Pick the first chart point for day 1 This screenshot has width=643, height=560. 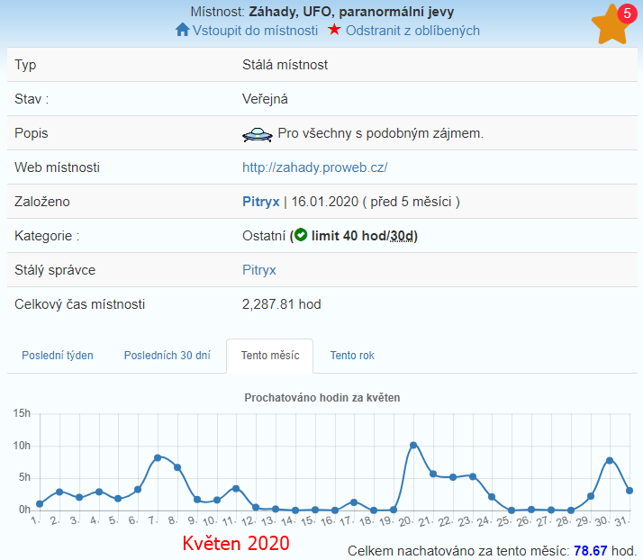click(x=40, y=504)
